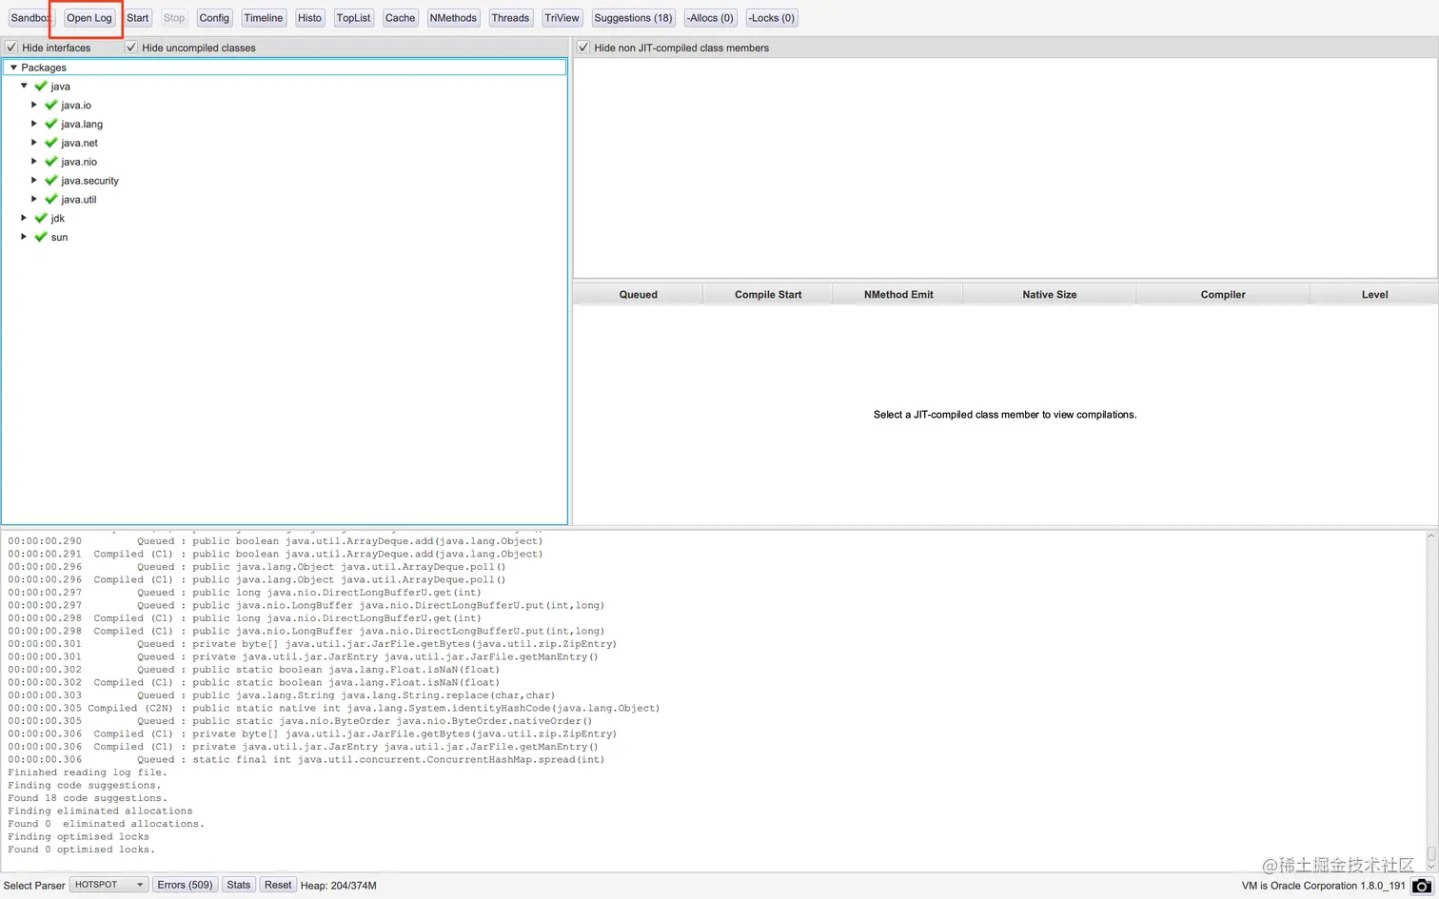The width and height of the screenshot is (1439, 899).
Task: Open the Config dialog
Action: click(214, 18)
